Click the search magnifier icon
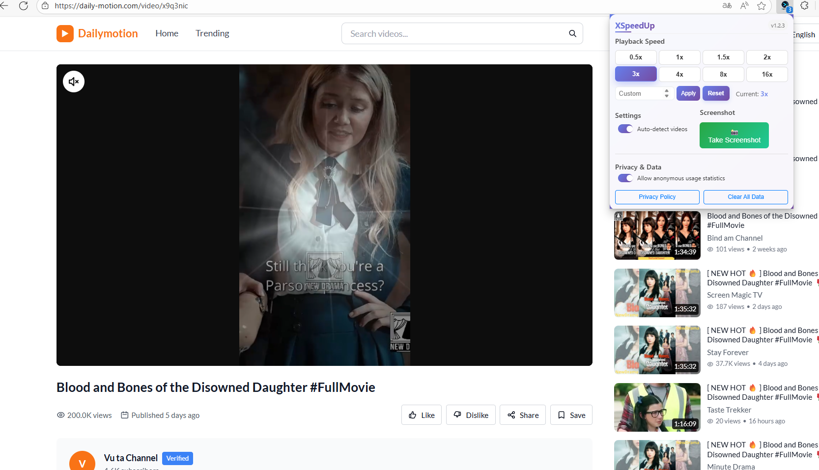819x470 pixels. point(572,33)
